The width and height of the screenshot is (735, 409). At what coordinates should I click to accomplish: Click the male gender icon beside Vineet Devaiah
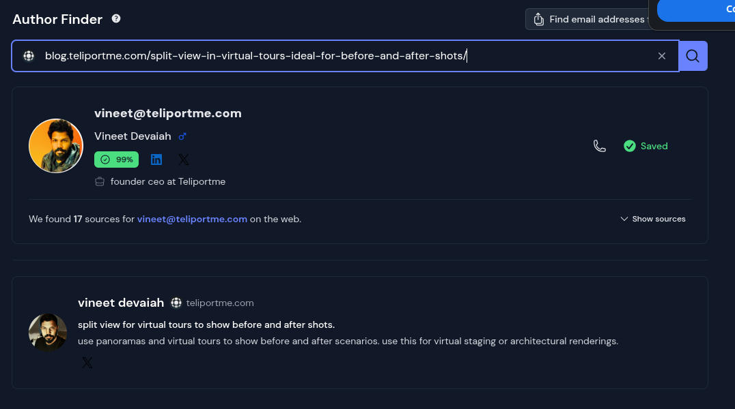[x=182, y=136]
